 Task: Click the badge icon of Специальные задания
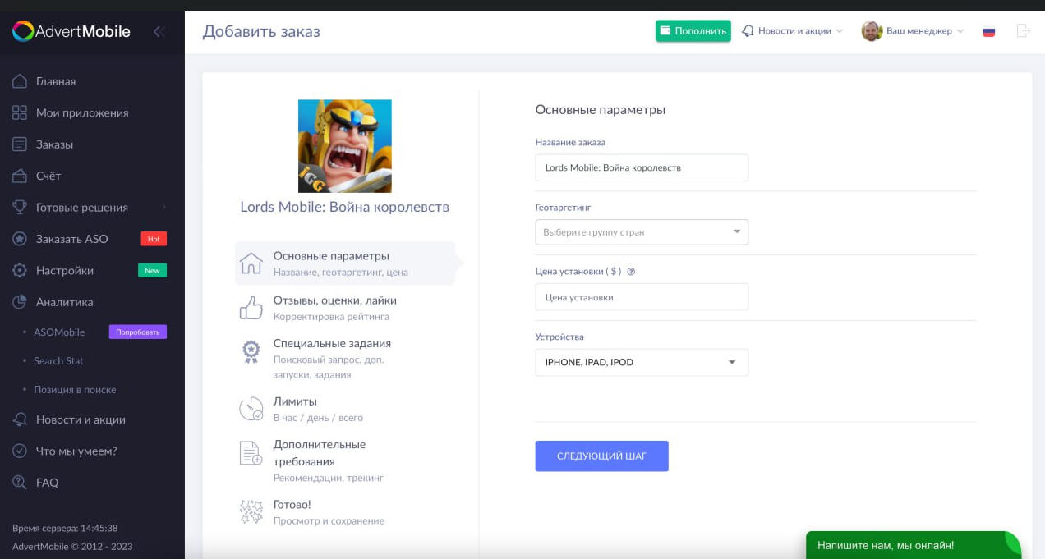(x=251, y=352)
